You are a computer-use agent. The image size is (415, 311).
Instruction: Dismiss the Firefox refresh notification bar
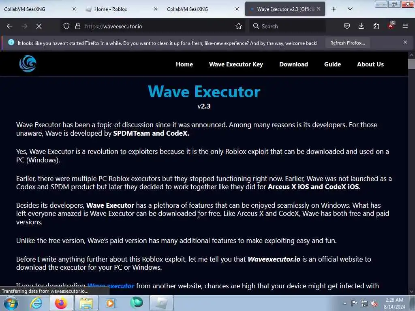(405, 42)
